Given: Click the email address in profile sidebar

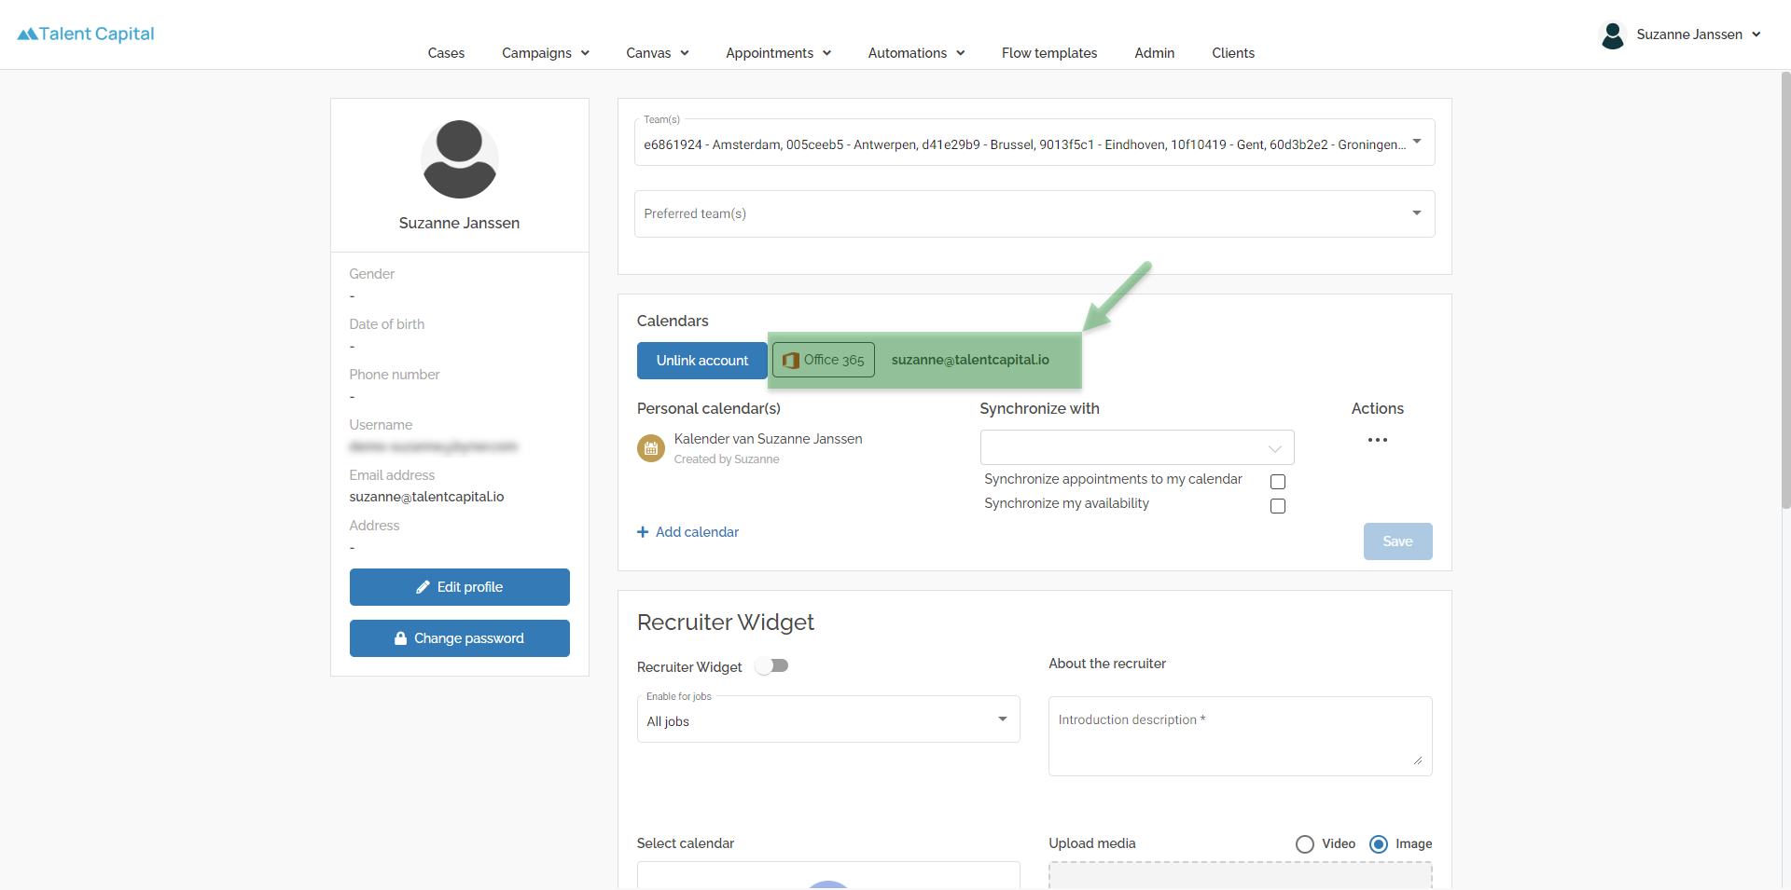Looking at the screenshot, I should (x=426, y=497).
